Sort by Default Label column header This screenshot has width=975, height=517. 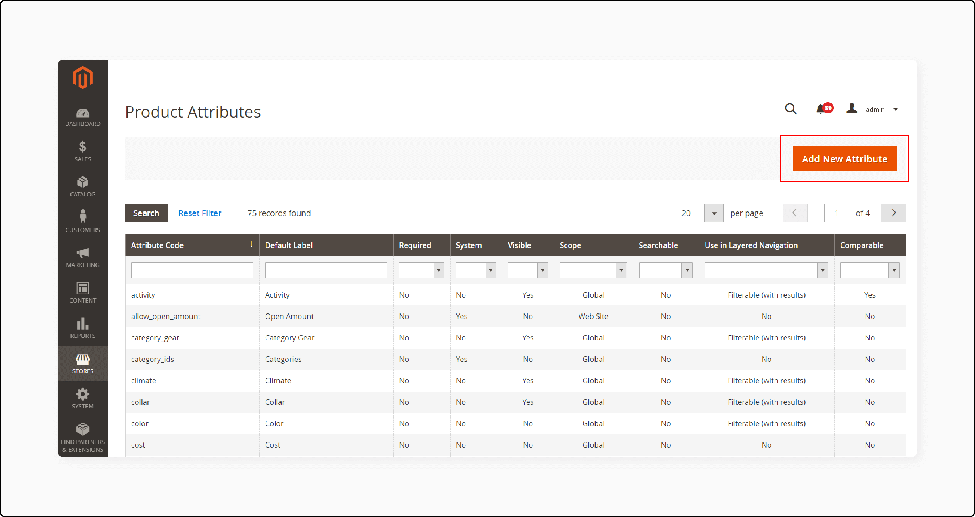pyautogui.click(x=326, y=245)
